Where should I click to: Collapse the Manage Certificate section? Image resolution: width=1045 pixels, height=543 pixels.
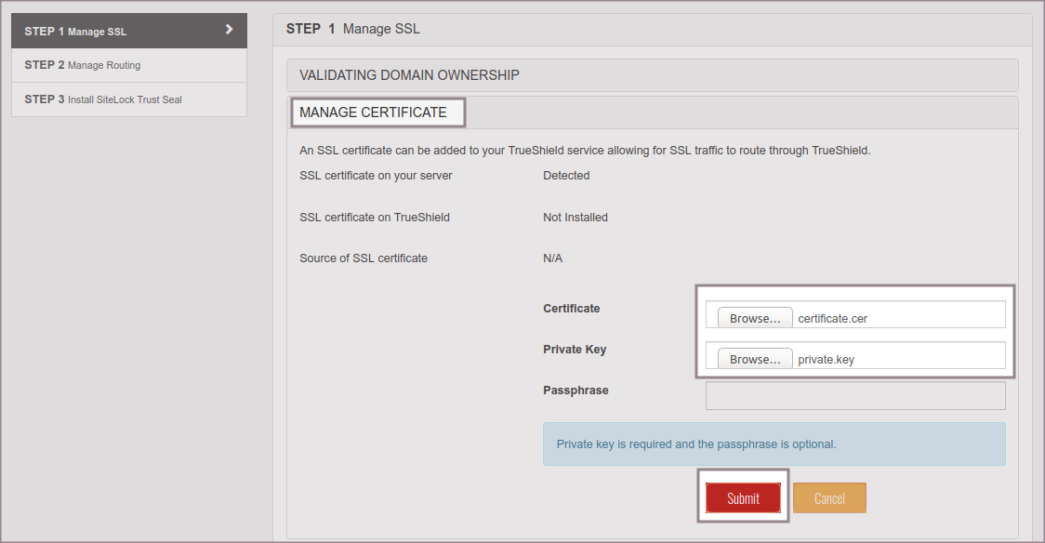[373, 113]
